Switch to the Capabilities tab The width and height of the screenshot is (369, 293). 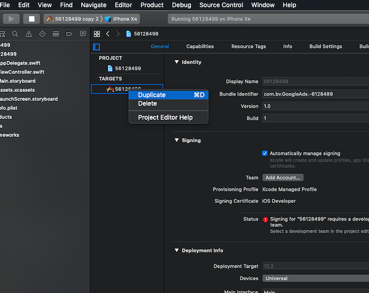pos(200,46)
